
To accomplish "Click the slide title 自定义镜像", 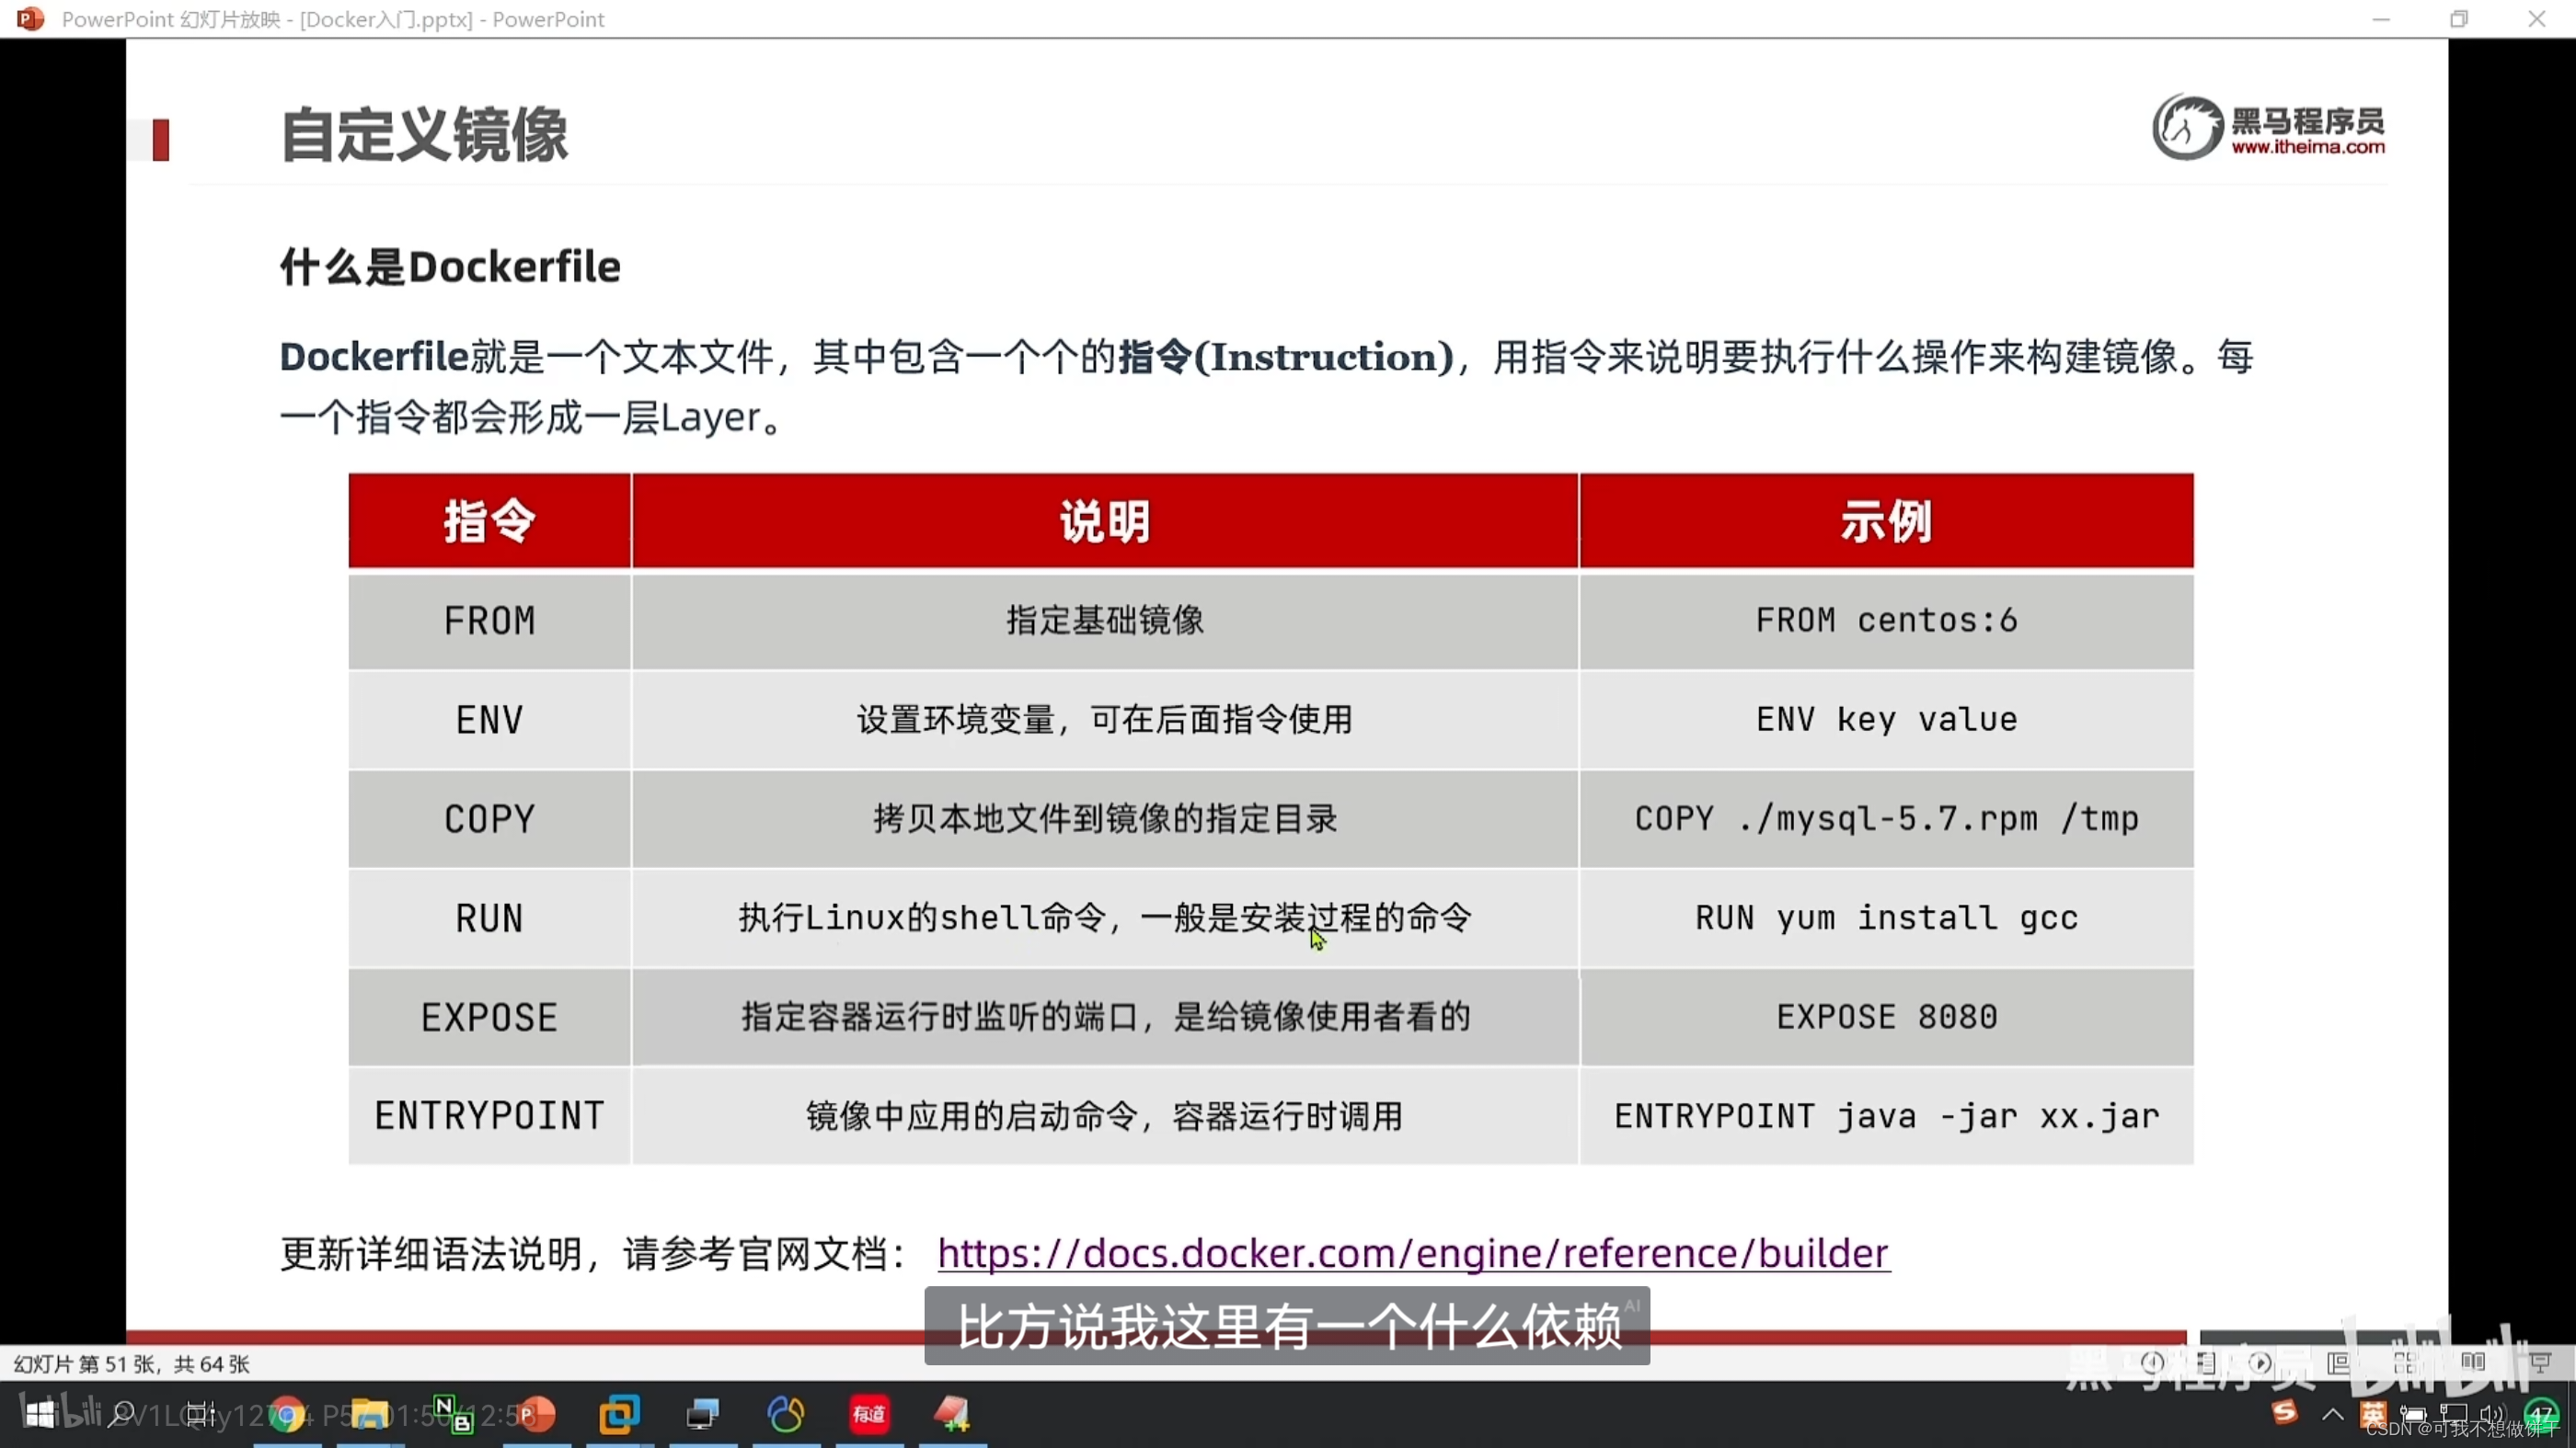I will point(424,134).
